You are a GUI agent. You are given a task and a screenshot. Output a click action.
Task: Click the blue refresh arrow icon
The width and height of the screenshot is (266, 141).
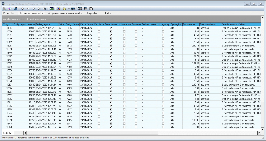15,9
